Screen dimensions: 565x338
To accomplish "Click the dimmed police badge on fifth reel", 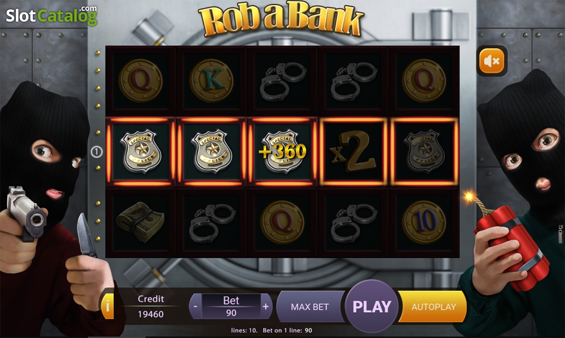I will pos(424,151).
